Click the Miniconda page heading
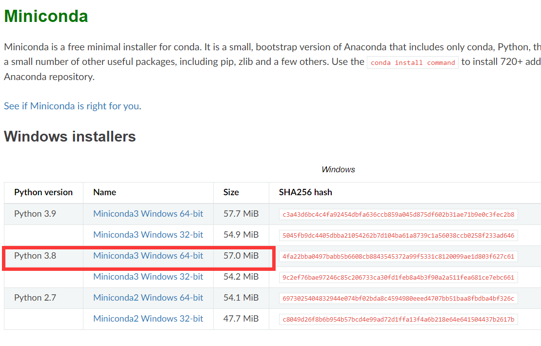541x346 pixels. click(45, 16)
